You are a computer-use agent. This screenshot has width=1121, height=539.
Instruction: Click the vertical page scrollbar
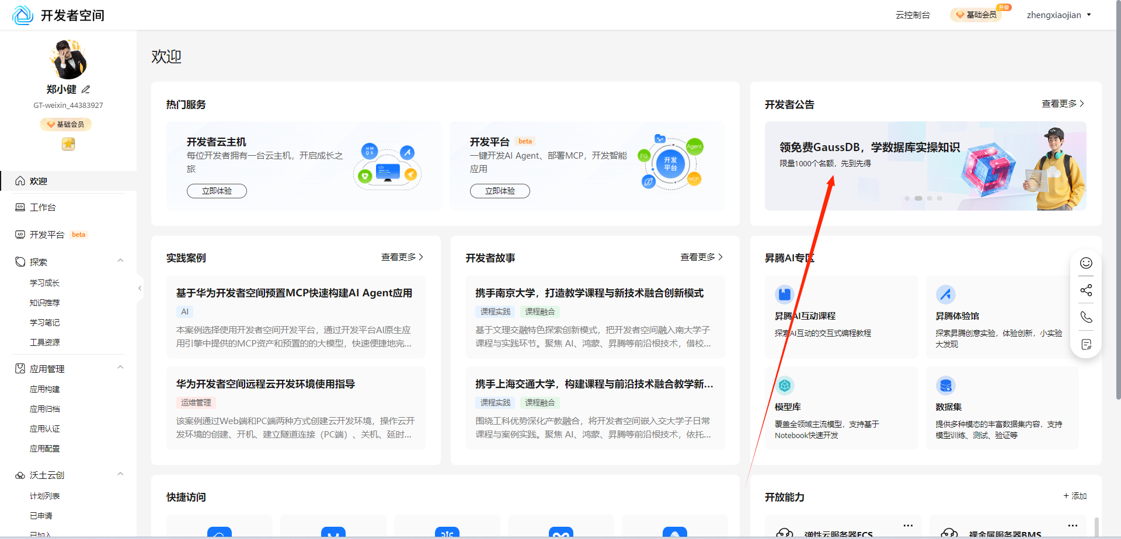pos(1117,199)
